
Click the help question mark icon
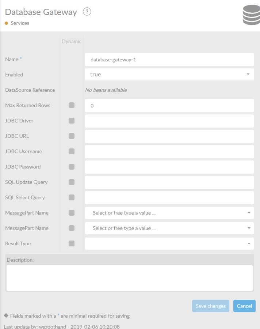click(87, 12)
